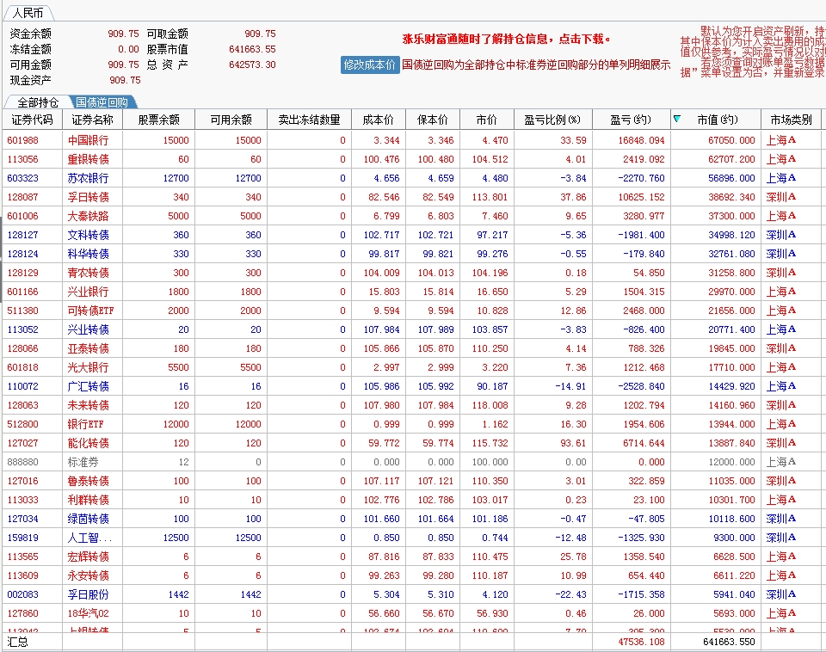Image resolution: width=826 pixels, height=652 pixels.
Task: Click total profit 47536.108 in summary row
Action: coord(641,642)
